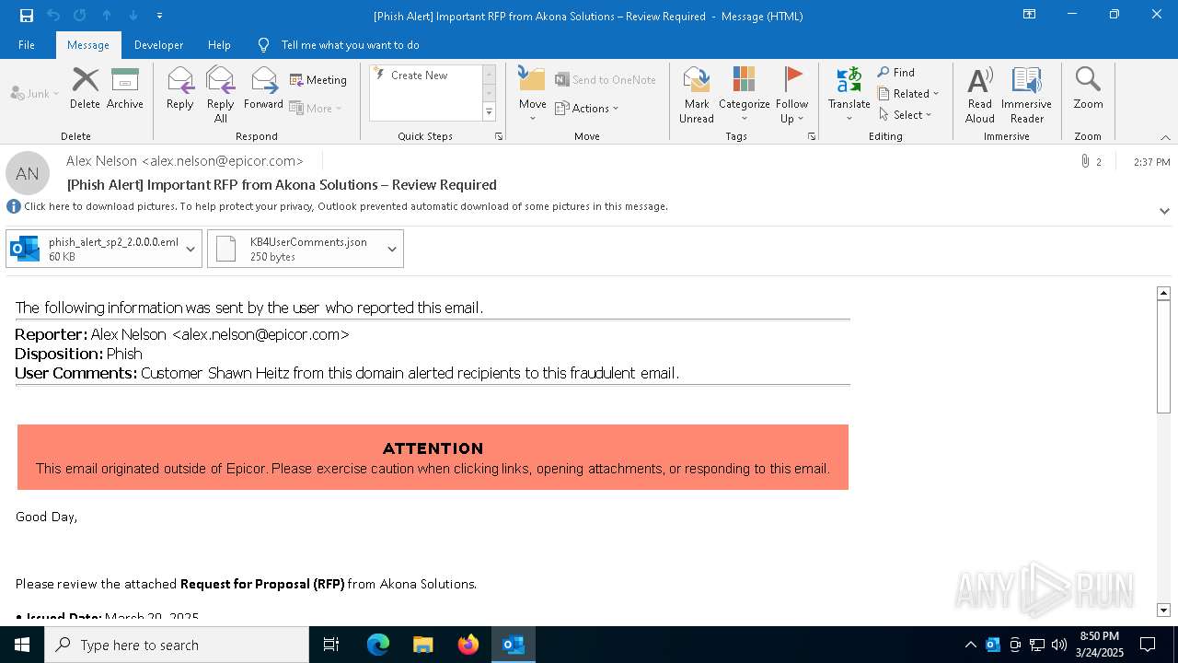Click Send to OneNote
1178x663 pixels.
tap(606, 80)
